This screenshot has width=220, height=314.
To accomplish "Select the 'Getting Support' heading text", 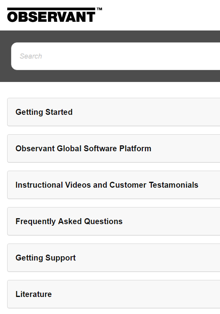I will pos(46,258).
